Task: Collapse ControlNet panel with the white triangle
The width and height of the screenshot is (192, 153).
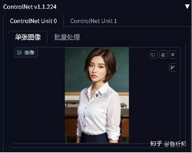Action: click(187, 6)
